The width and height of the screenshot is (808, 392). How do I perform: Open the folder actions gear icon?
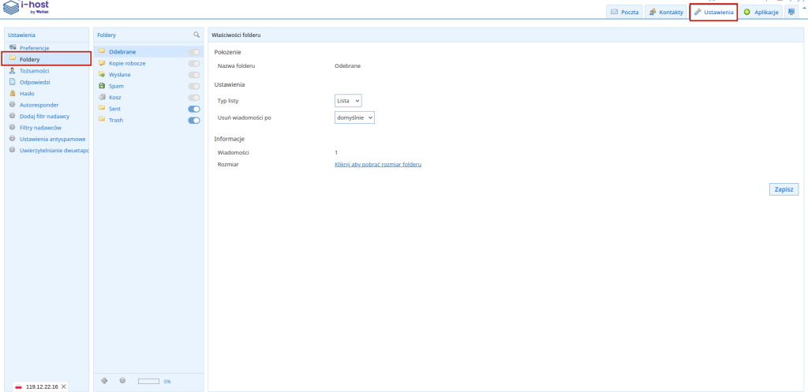(122, 381)
